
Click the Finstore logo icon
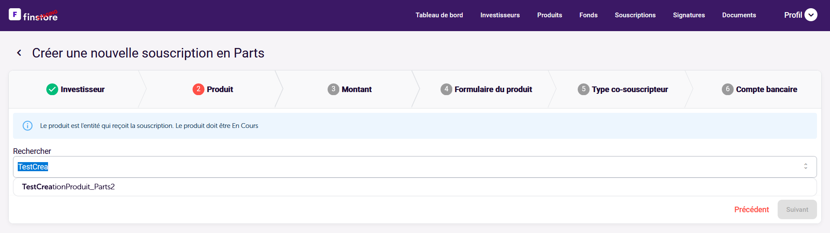click(x=15, y=15)
